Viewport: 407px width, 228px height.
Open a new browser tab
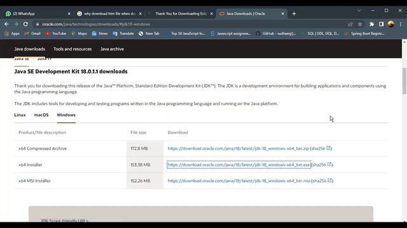[x=294, y=13]
